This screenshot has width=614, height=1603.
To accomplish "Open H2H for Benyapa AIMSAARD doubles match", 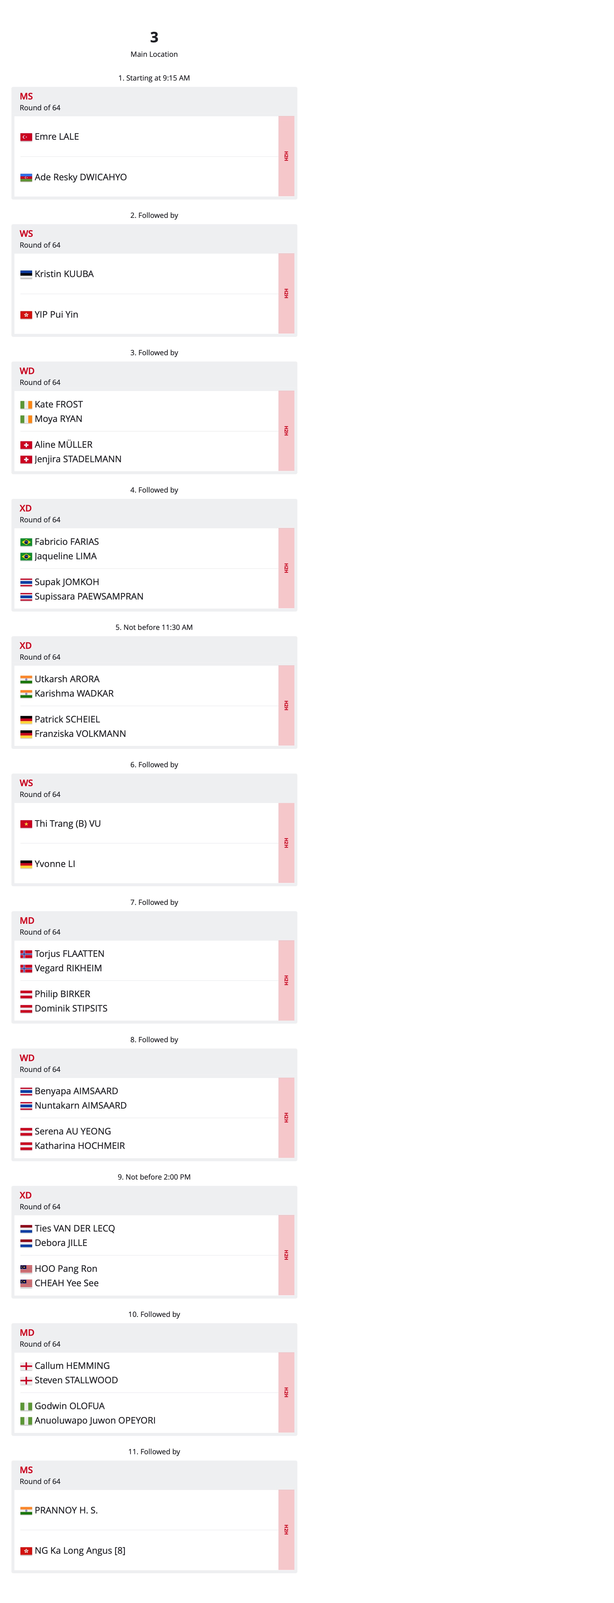I will click(x=286, y=1118).
